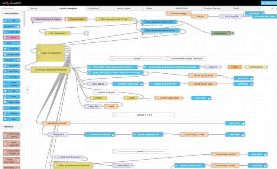Select the 'reset' function node
This screenshot has width=277, height=169.
(111, 106)
